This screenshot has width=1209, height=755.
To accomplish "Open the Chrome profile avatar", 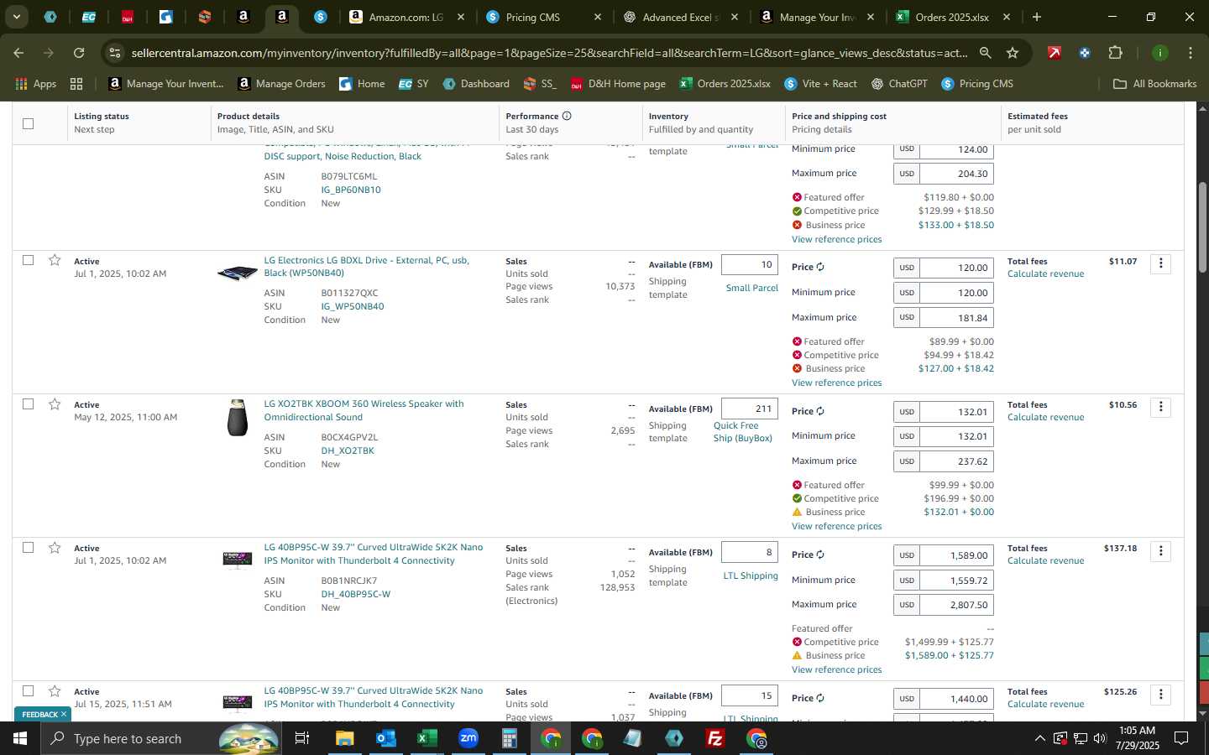I will [x=1159, y=53].
